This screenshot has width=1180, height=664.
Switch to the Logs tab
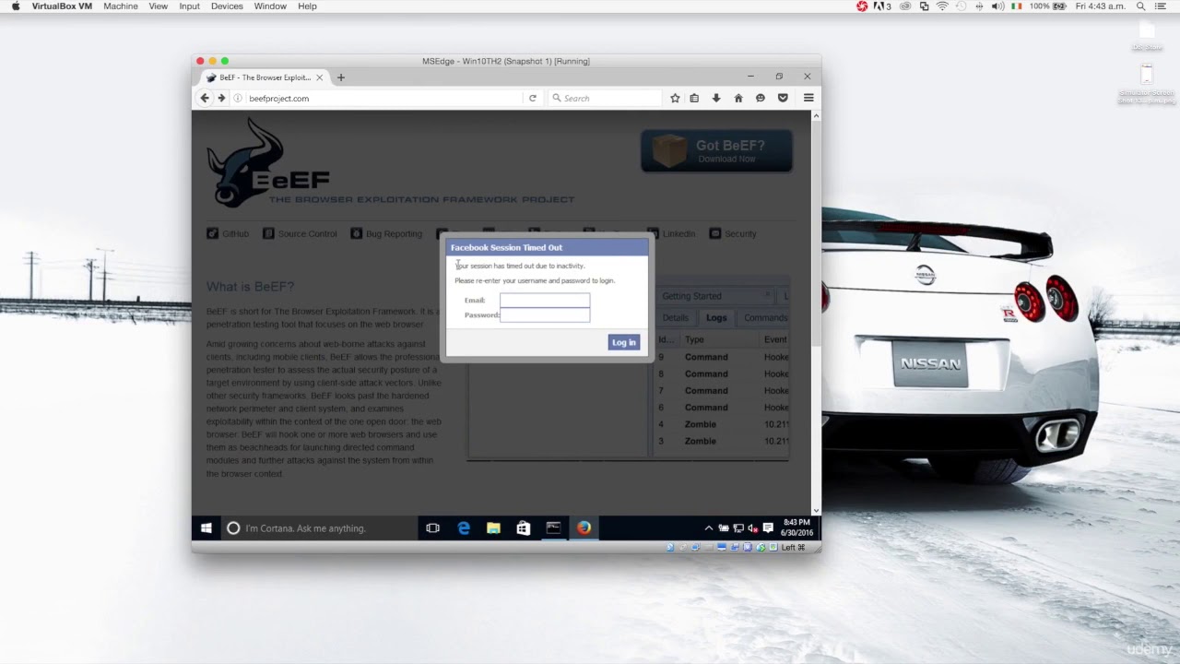(716, 317)
